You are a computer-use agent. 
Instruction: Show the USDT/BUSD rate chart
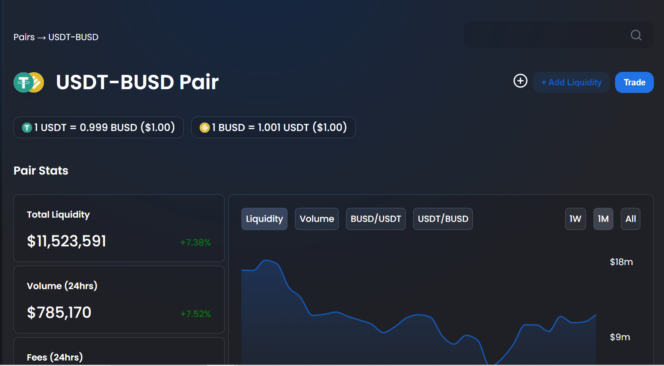pyautogui.click(x=443, y=219)
